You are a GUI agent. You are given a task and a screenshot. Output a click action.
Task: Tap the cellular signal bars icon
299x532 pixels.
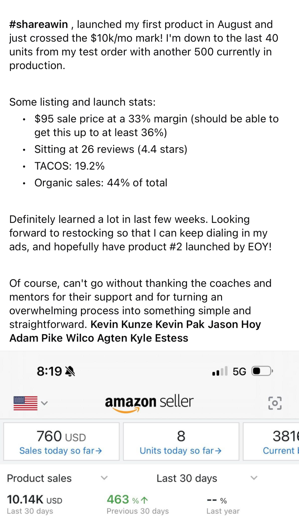point(220,371)
